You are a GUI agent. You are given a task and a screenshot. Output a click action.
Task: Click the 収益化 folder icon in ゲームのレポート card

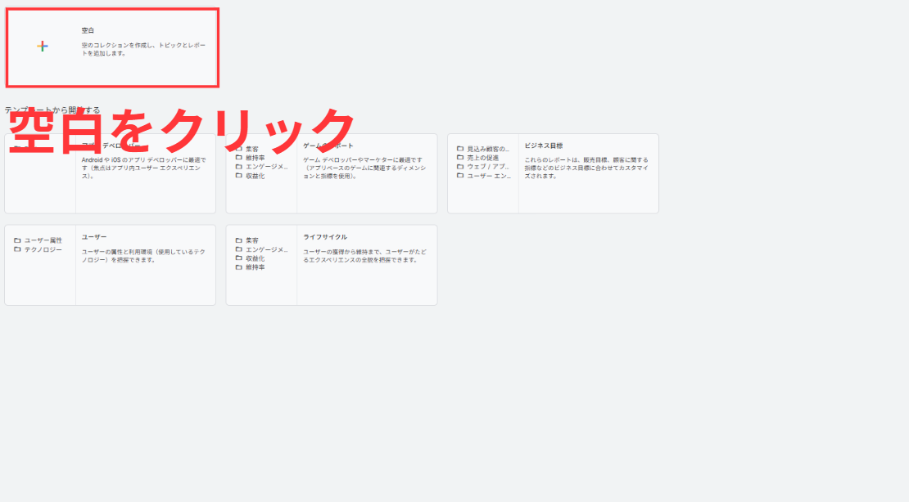(x=239, y=176)
